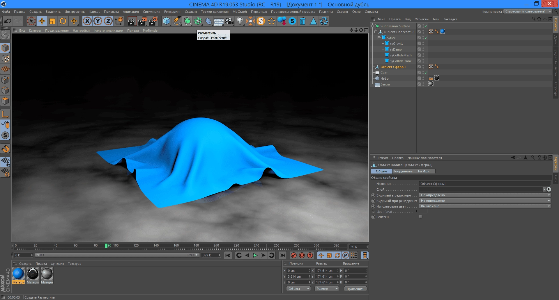
Task: Open render to Picture Viewer icon
Action: pyautogui.click(x=142, y=21)
